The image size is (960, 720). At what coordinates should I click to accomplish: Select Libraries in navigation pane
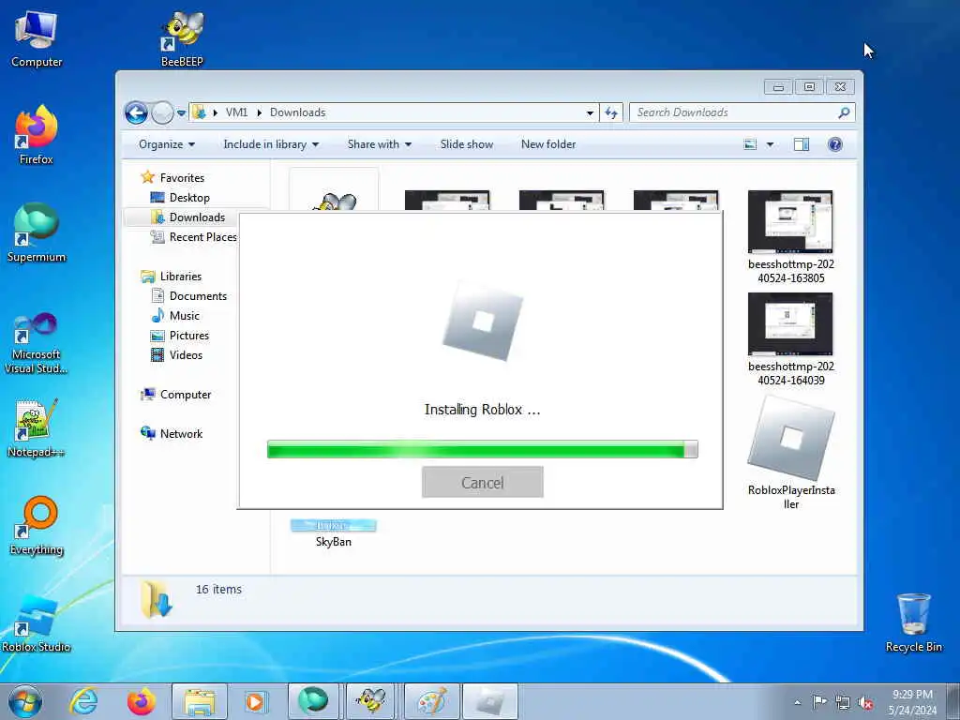point(181,277)
